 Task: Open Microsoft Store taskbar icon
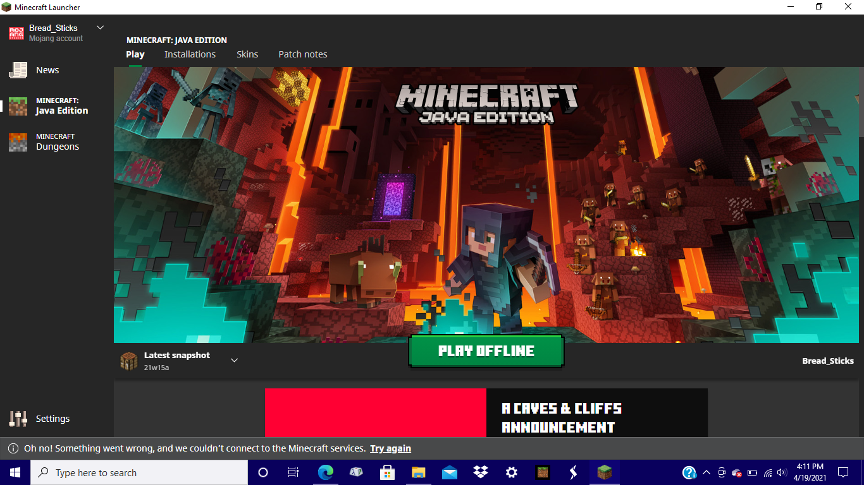tap(387, 472)
